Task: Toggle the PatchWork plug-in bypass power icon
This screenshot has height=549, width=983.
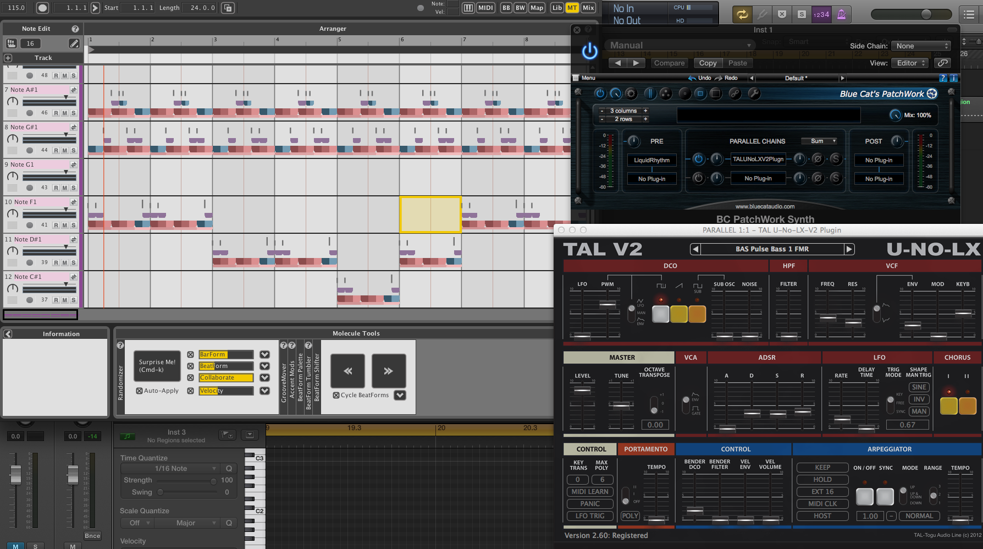Action: 600,94
